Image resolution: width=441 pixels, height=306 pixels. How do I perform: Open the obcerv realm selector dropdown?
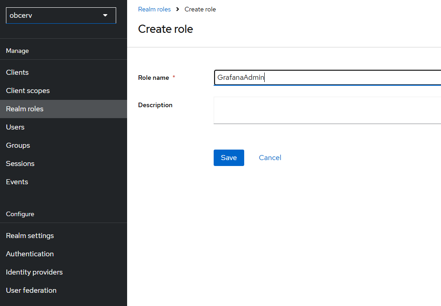coord(61,16)
